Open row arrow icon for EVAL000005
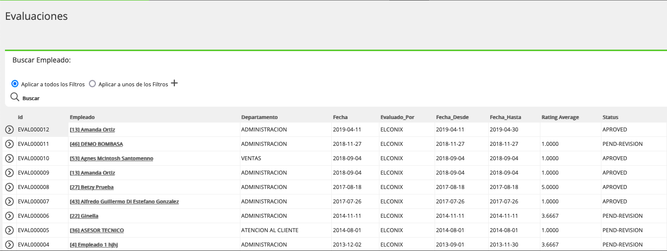 pos(9,230)
